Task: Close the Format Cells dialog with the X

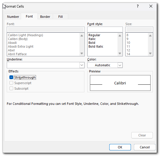Action: [151, 6]
